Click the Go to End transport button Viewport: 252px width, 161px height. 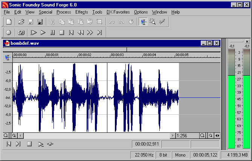pyautogui.click(x=99, y=33)
